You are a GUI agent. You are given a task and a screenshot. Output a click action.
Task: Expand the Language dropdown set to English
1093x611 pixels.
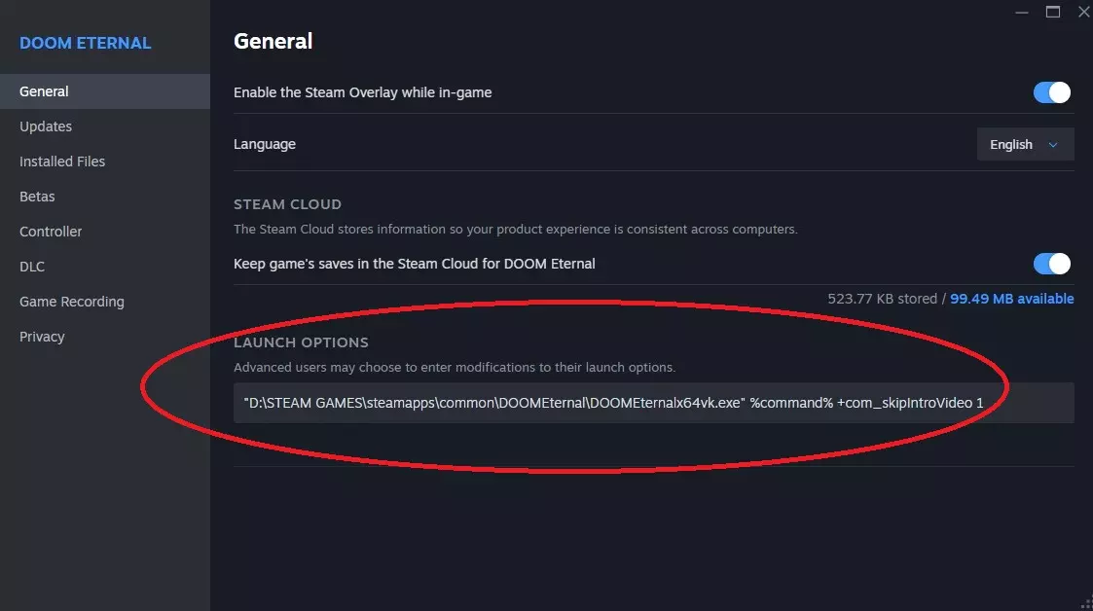[1025, 144]
